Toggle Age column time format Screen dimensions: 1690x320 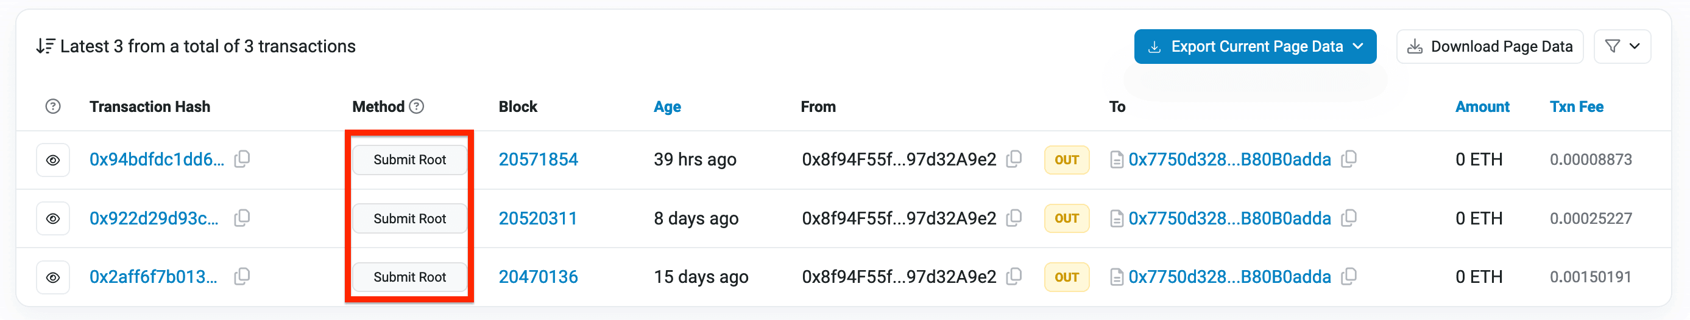click(666, 106)
